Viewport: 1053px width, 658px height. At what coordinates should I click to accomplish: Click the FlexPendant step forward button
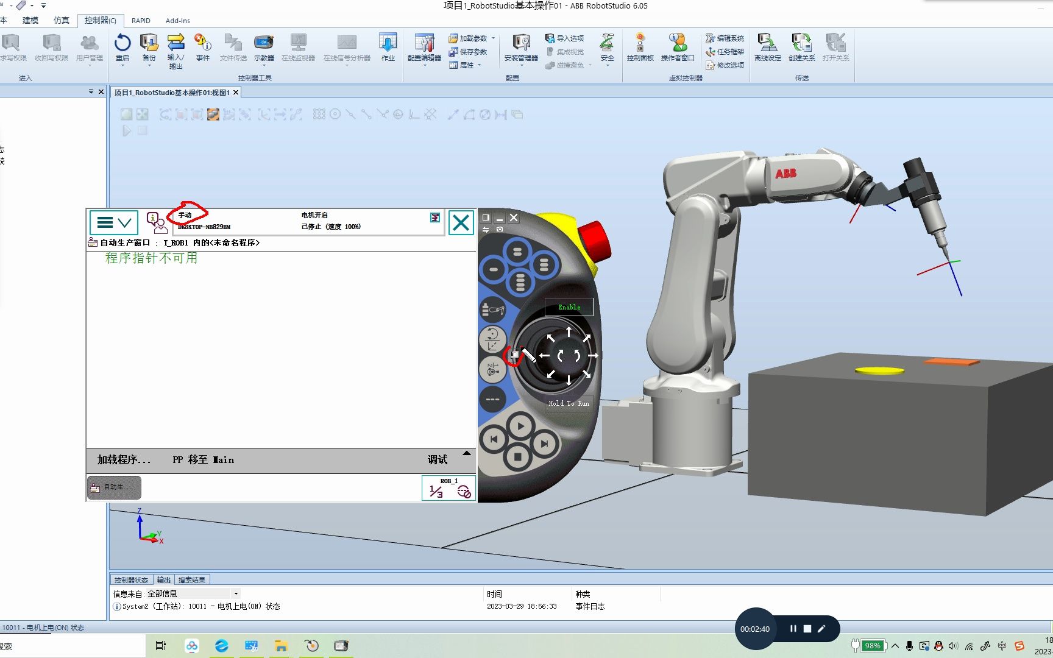tap(544, 444)
